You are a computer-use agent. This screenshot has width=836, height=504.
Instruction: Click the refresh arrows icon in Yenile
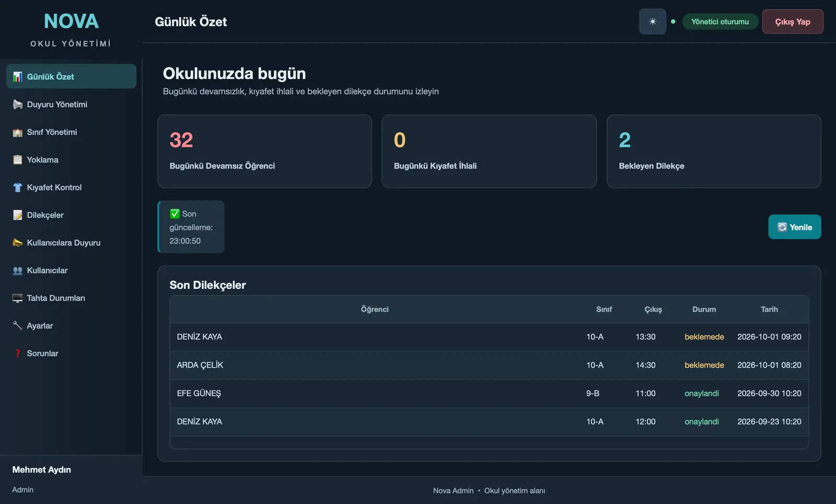click(782, 227)
